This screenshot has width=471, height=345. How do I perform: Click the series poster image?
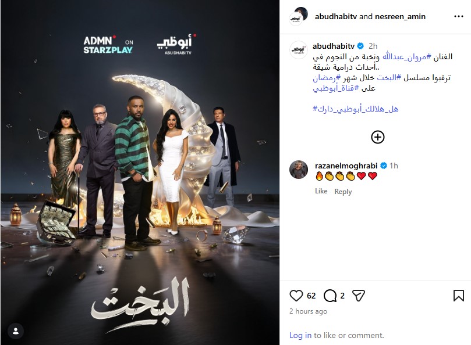tap(140, 172)
